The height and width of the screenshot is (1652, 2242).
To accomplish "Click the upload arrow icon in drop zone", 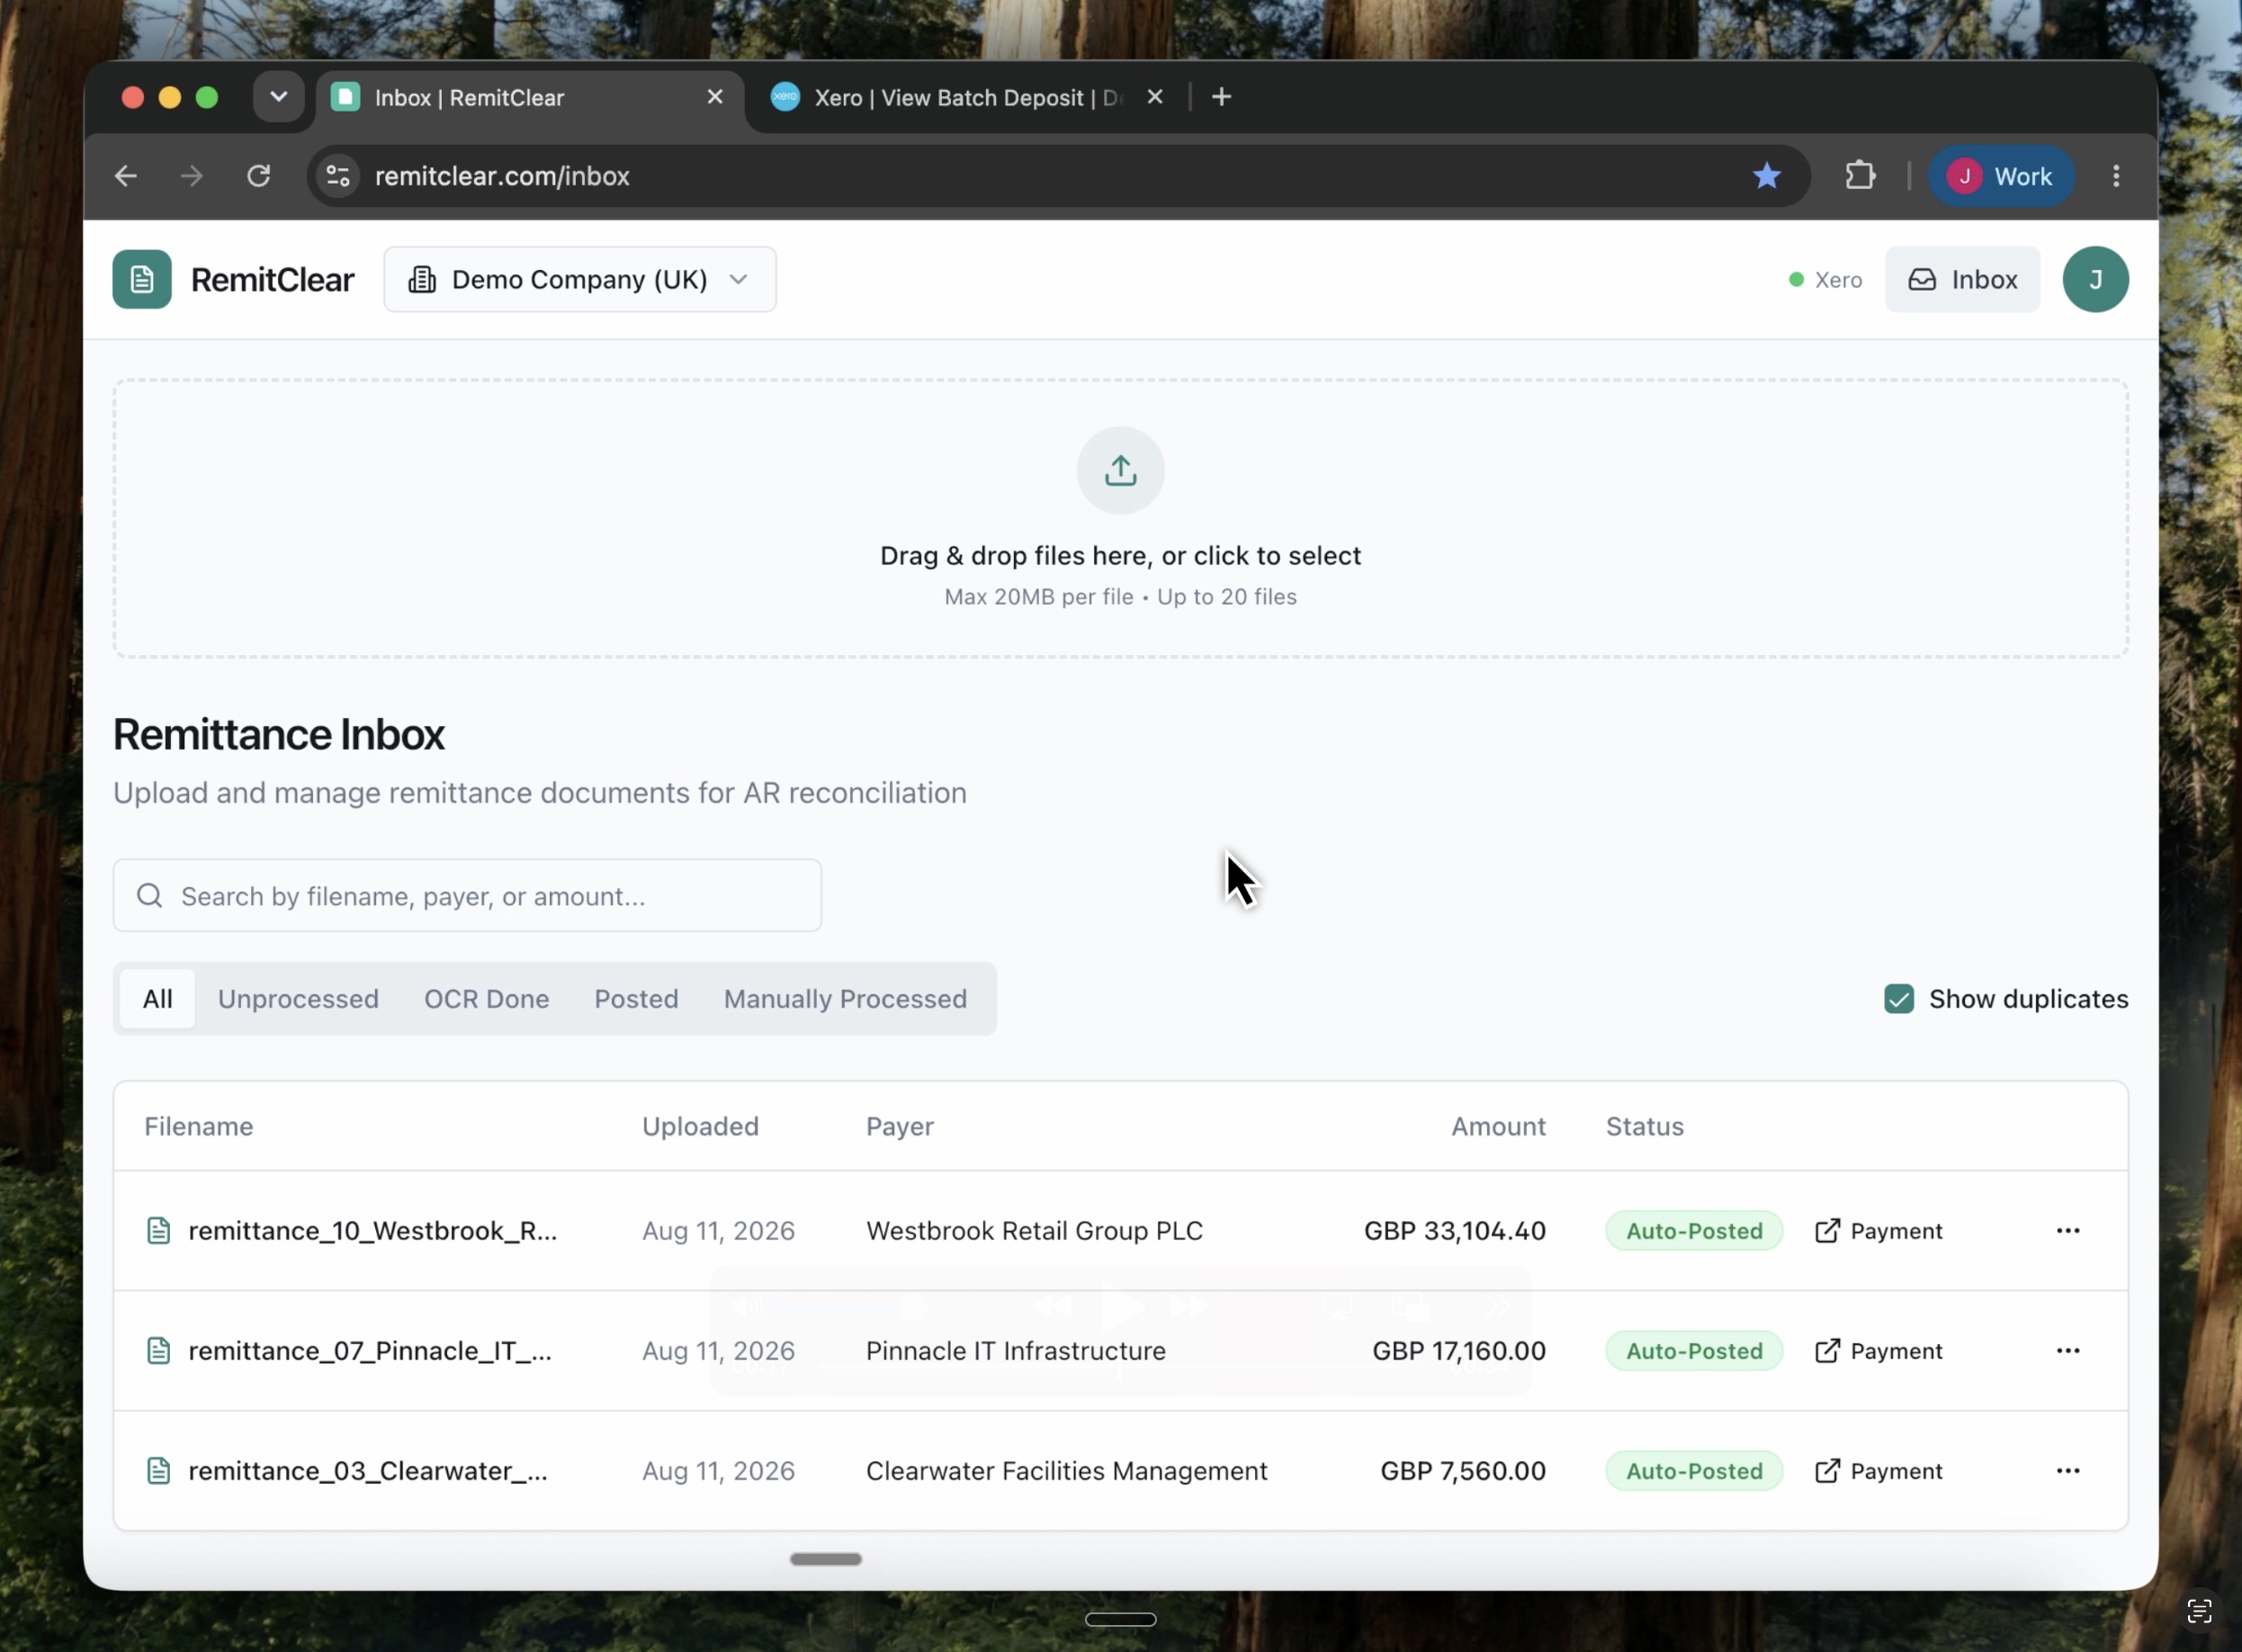I will [x=1120, y=470].
